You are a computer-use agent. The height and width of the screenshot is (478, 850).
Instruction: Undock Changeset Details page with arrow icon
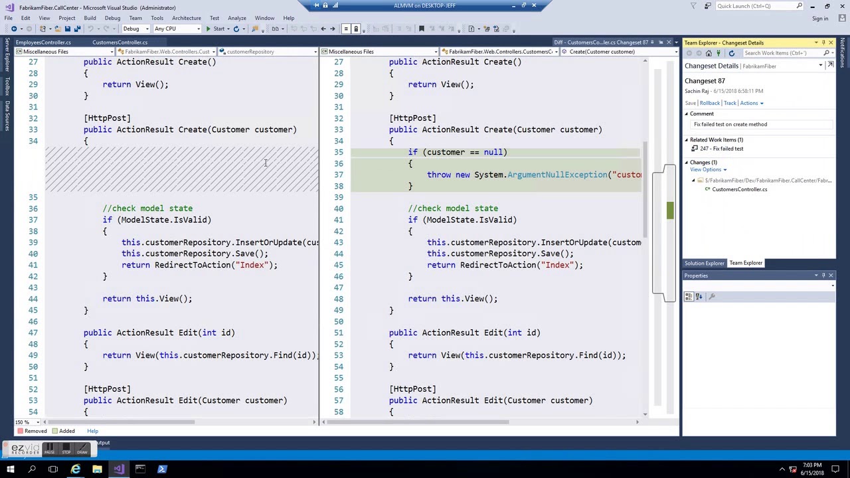(830, 65)
